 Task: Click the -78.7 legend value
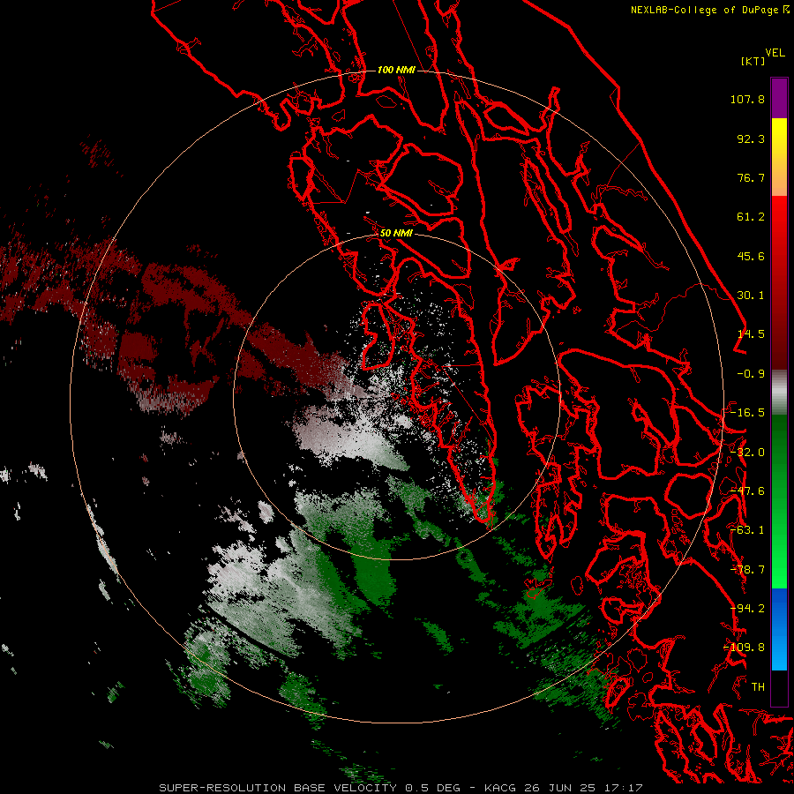[747, 570]
